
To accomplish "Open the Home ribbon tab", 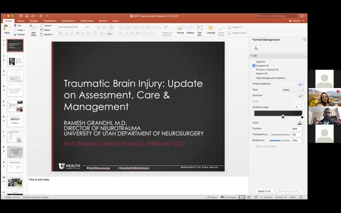I will coord(9,21).
